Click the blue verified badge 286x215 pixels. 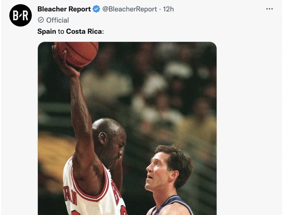tap(96, 9)
